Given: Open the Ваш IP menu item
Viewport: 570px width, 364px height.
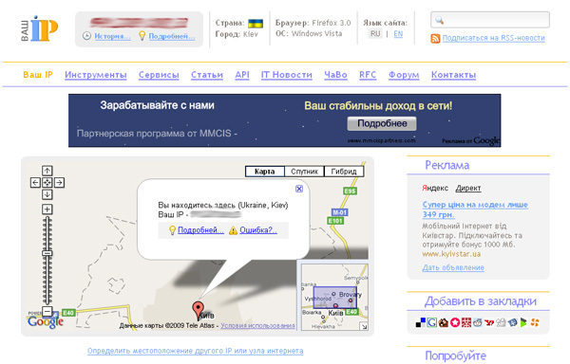Looking at the screenshot, I should 38,75.
